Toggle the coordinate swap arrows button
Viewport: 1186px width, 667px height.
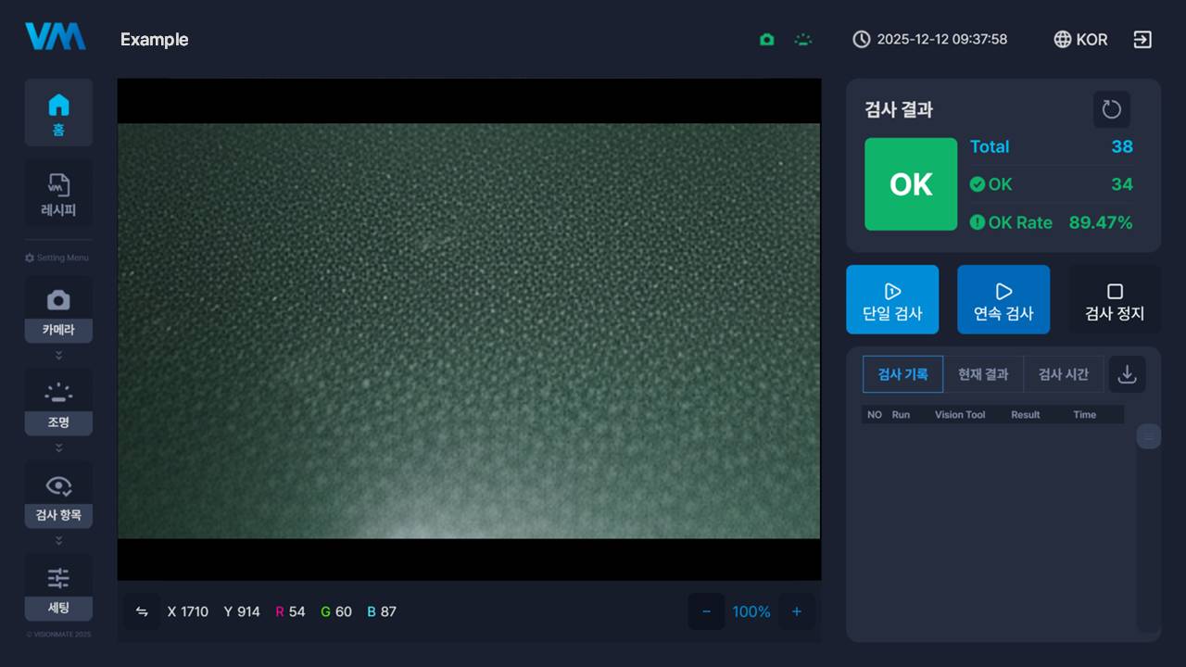pyautogui.click(x=142, y=611)
